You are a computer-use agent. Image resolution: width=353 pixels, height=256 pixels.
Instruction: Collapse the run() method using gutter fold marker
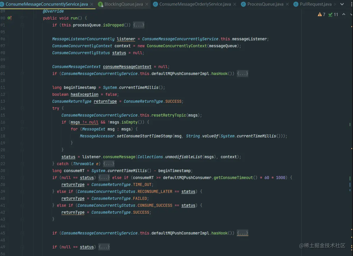click(22, 18)
